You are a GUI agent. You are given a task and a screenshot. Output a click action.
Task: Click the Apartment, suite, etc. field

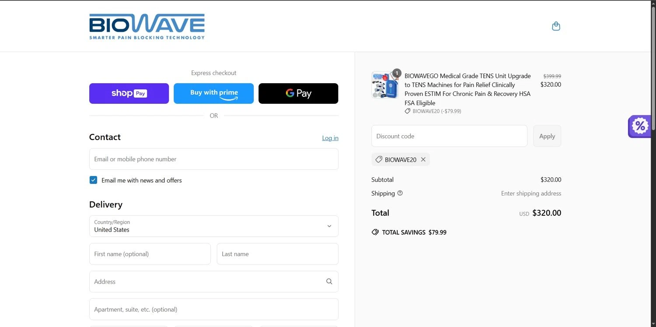tap(214, 309)
